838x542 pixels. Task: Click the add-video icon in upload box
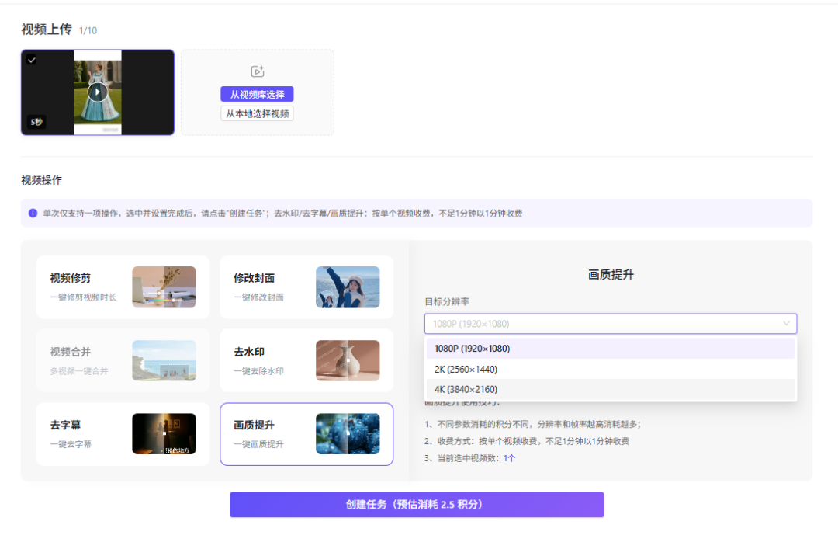point(258,71)
